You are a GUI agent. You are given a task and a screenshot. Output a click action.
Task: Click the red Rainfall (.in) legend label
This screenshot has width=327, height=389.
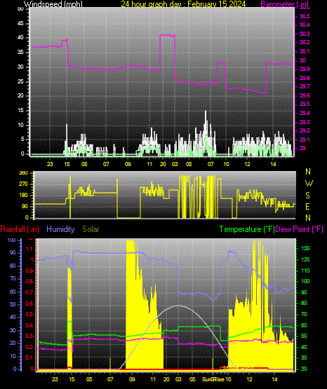[20, 229]
